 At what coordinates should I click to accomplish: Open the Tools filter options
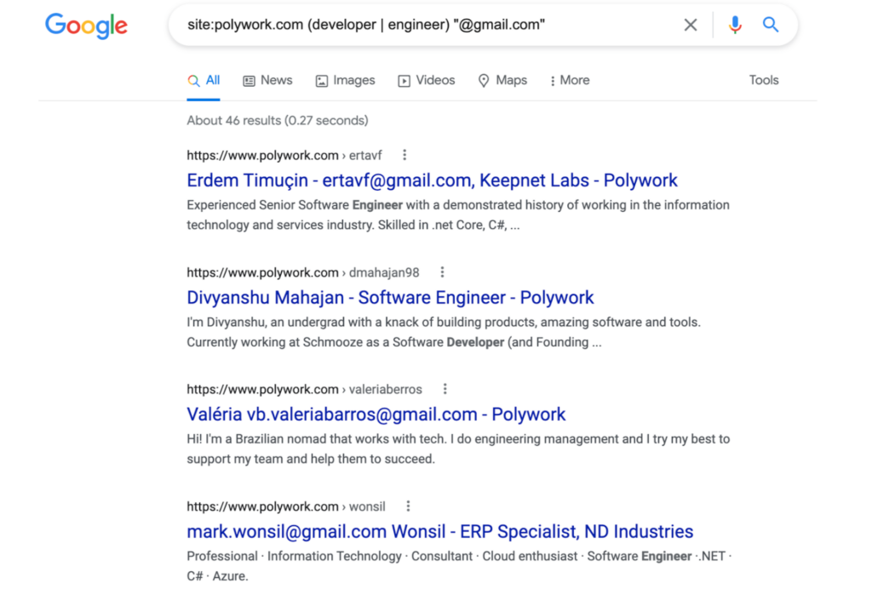tap(764, 80)
